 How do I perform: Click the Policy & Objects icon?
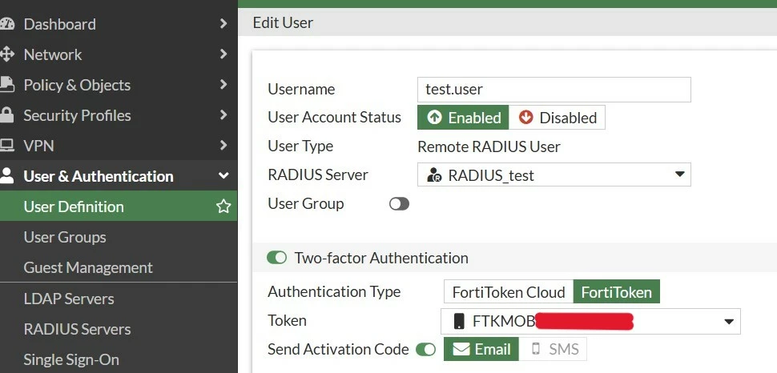(x=6, y=85)
